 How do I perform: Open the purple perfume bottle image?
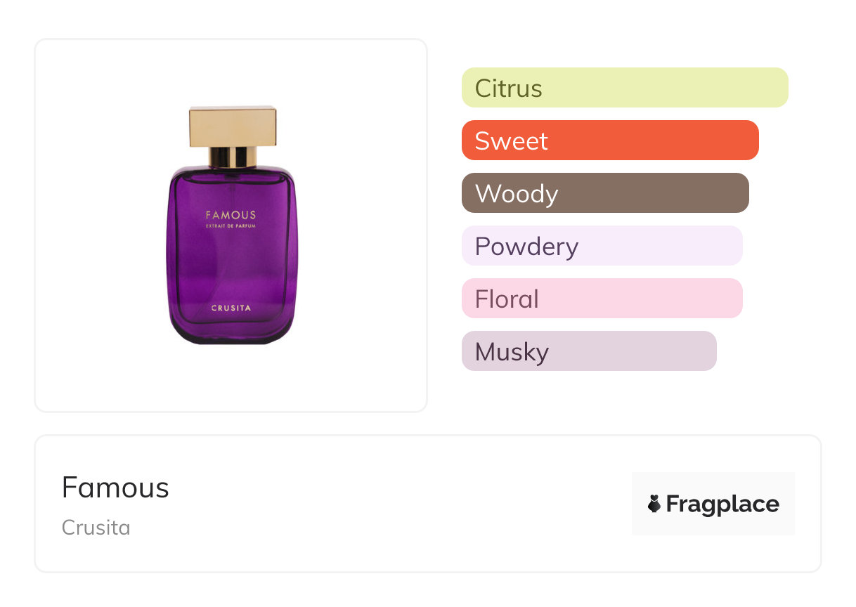click(x=232, y=253)
